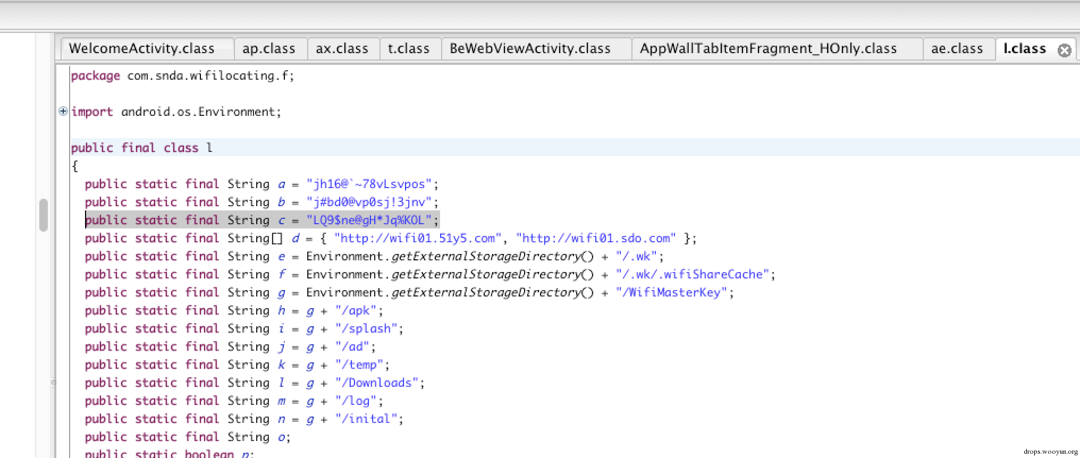Click the "/splash" string literal

click(366, 329)
